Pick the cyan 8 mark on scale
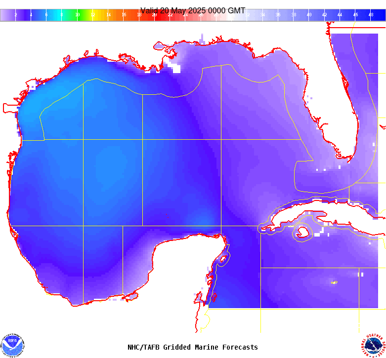Screen dimensions: 386x358 click(62, 15)
